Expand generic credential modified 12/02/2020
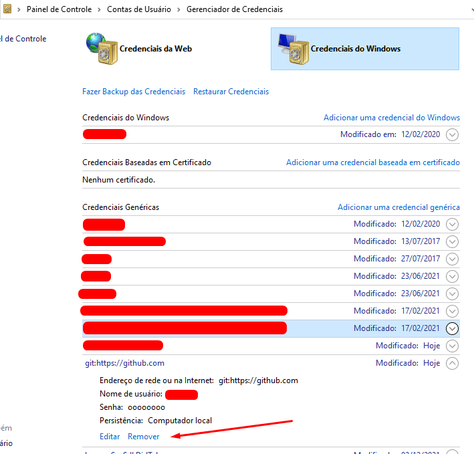This screenshot has height=454, width=474. point(452,224)
